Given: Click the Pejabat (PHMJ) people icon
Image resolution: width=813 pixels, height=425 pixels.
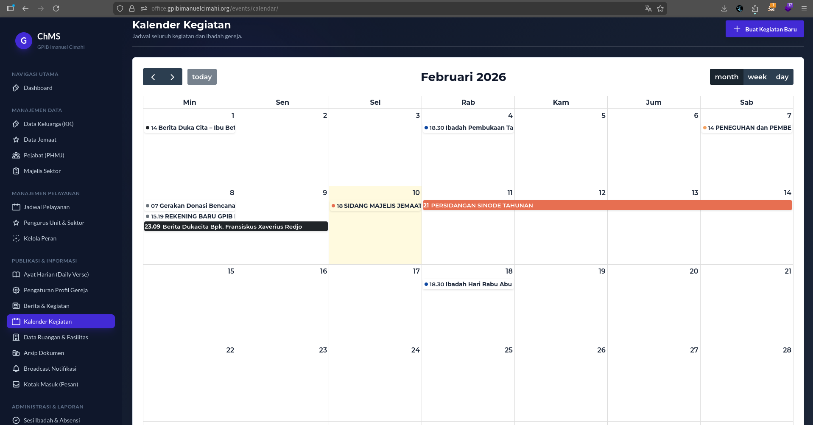Looking at the screenshot, I should 16,155.
